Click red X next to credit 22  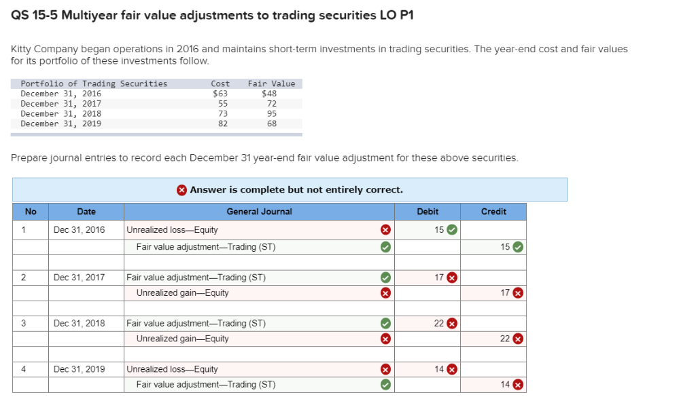518,339
